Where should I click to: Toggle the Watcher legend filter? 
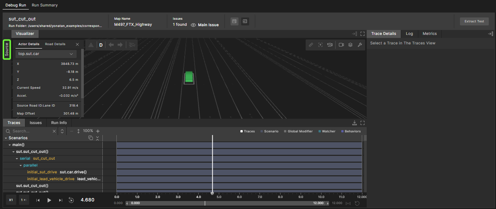[x=326, y=131]
